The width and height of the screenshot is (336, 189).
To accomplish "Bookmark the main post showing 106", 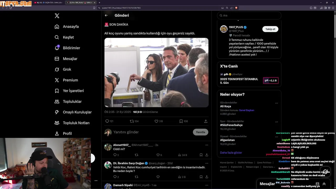I will (x=181, y=121).
